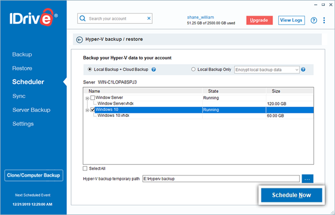
Task: Collapse the Windows 10 tree node
Action: [87, 110]
